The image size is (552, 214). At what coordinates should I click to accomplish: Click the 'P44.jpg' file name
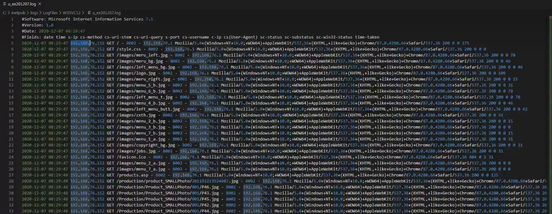[x=210, y=211]
